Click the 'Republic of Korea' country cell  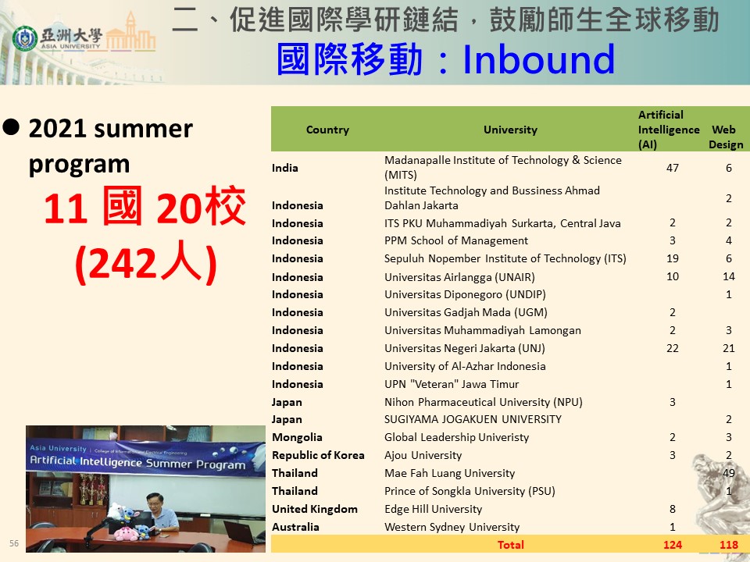tap(318, 455)
